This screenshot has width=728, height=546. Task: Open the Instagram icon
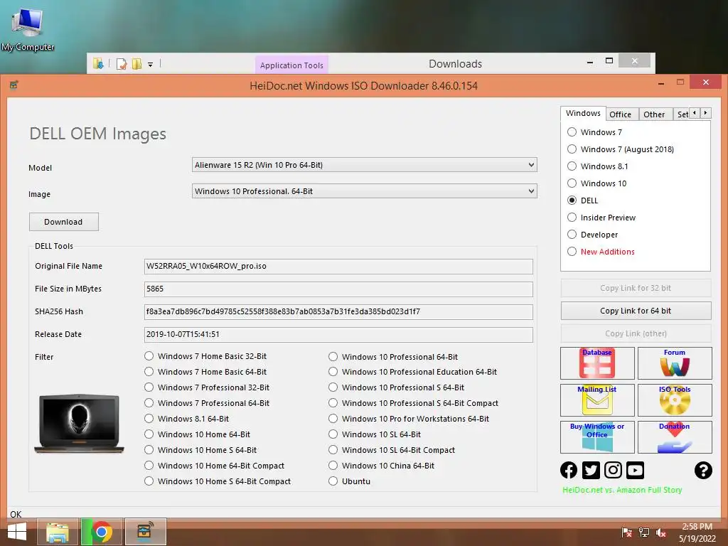pyautogui.click(x=613, y=470)
